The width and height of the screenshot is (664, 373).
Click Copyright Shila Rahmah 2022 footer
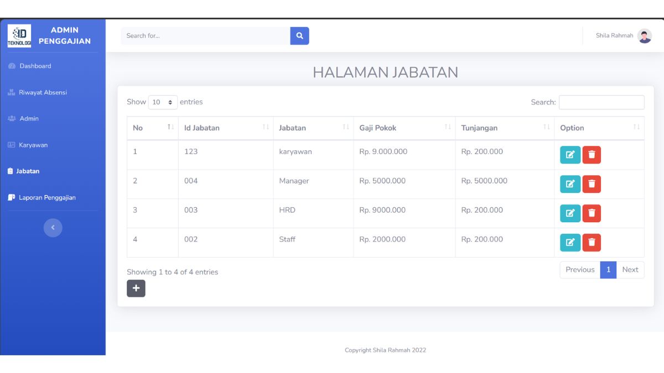click(385, 350)
